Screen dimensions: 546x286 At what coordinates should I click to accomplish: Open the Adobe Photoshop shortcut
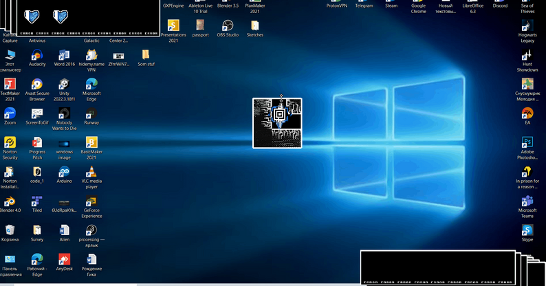click(x=527, y=142)
